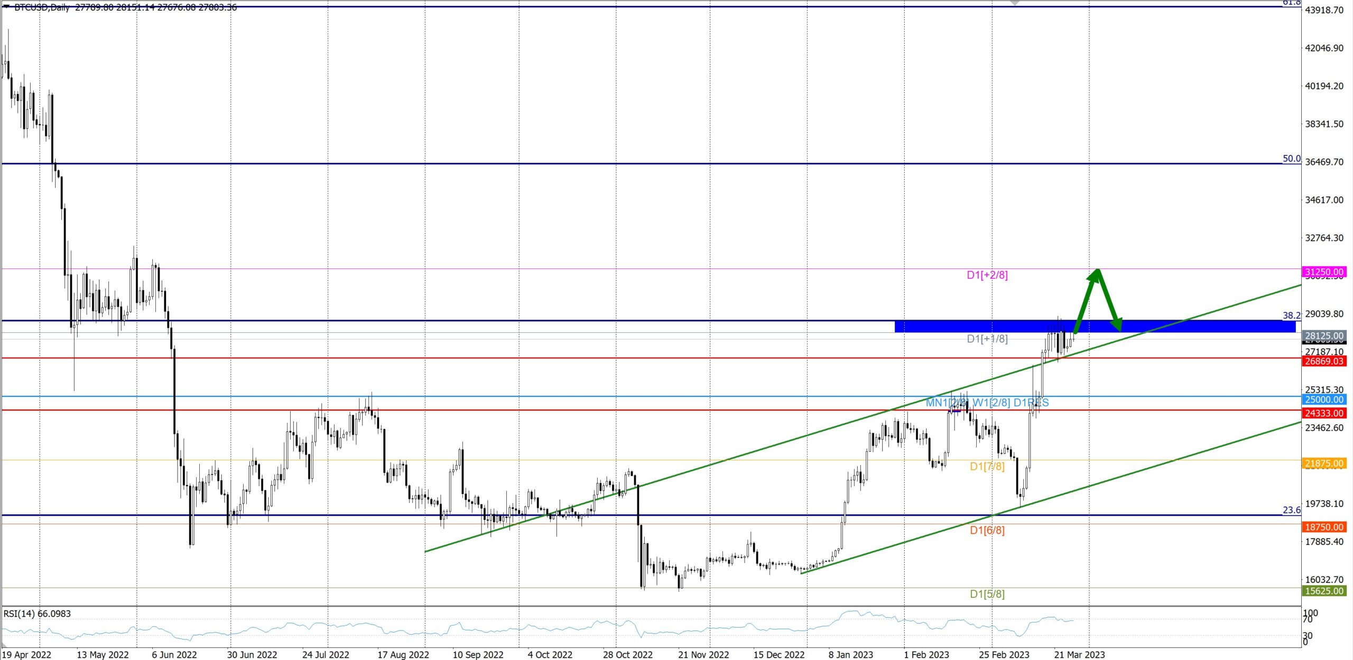Click the red 24333.00 price tag
The width and height of the screenshot is (1353, 660).
[x=1324, y=413]
